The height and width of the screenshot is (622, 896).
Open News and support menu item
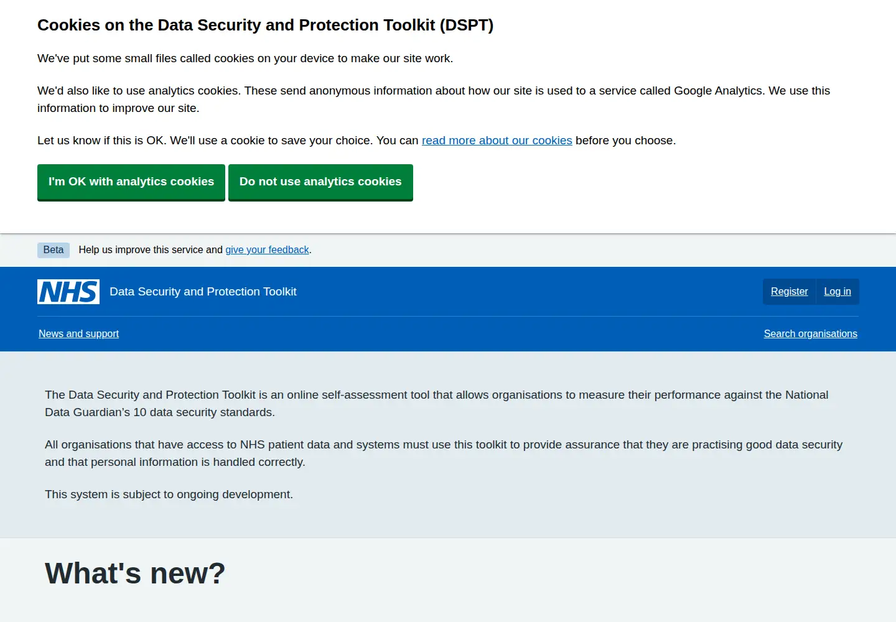tap(78, 334)
